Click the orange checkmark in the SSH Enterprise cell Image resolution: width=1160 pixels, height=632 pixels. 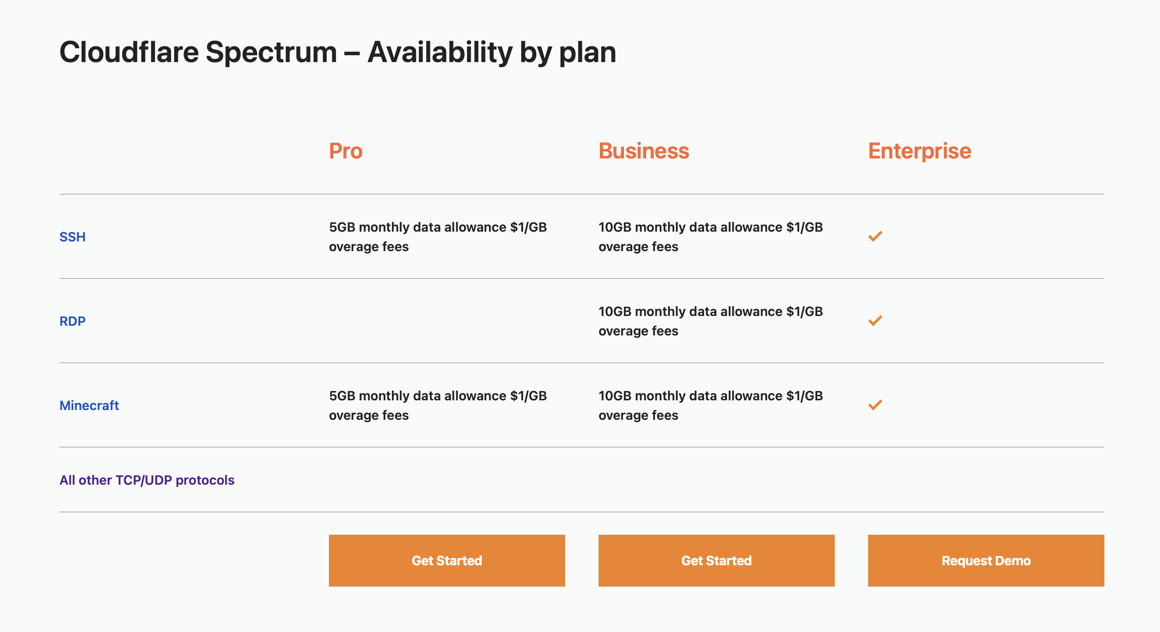876,237
